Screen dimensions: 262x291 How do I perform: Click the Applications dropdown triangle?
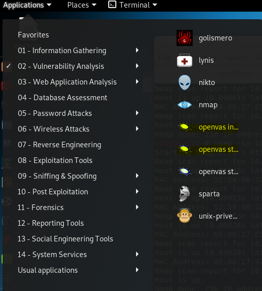point(49,5)
